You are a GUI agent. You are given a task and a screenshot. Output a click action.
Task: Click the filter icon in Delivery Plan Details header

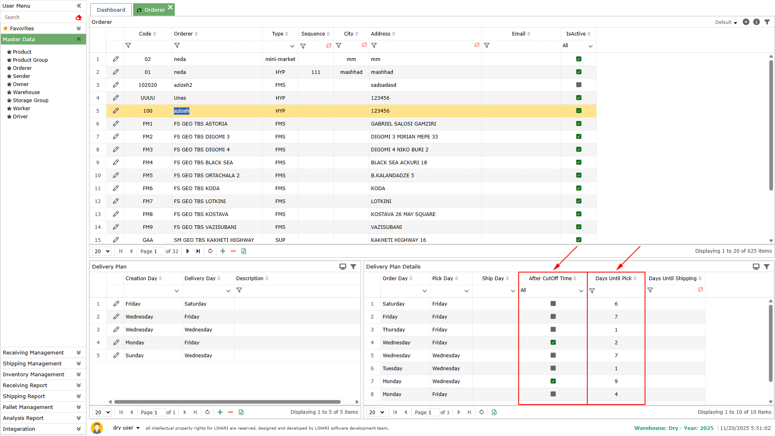(767, 266)
